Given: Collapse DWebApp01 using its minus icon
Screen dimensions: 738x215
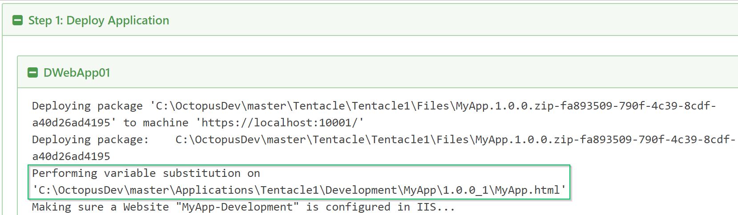Looking at the screenshot, I should point(32,73).
